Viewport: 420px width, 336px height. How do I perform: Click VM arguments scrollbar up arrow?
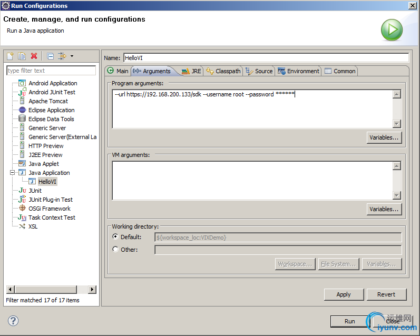pyautogui.click(x=397, y=166)
